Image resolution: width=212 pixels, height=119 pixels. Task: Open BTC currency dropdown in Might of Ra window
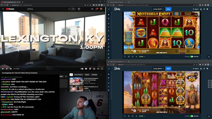coord(158,69)
